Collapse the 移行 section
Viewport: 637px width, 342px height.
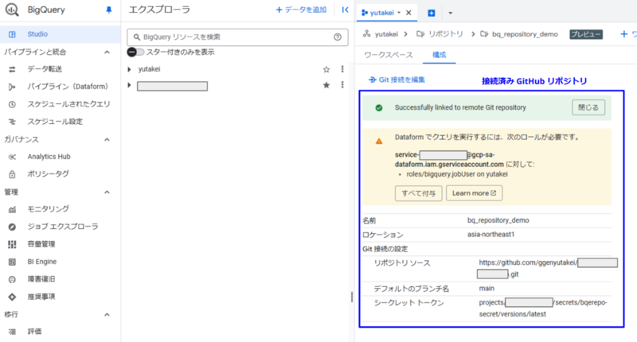pyautogui.click(x=107, y=314)
